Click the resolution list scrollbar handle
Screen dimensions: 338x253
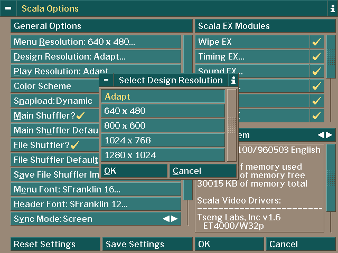[x=232, y=125]
